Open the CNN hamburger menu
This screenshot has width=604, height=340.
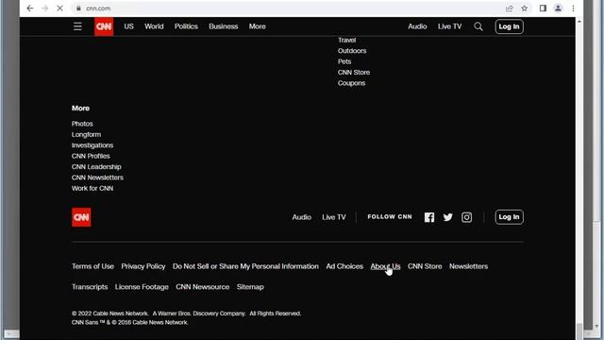[x=77, y=26]
